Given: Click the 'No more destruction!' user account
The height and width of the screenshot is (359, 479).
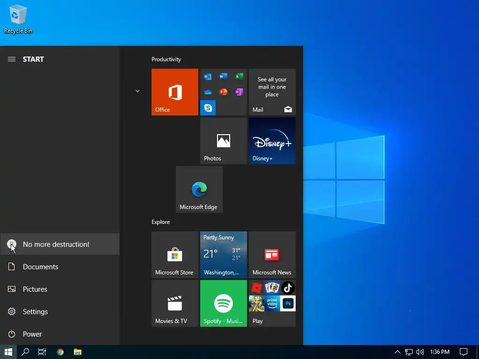Looking at the screenshot, I should coord(60,244).
